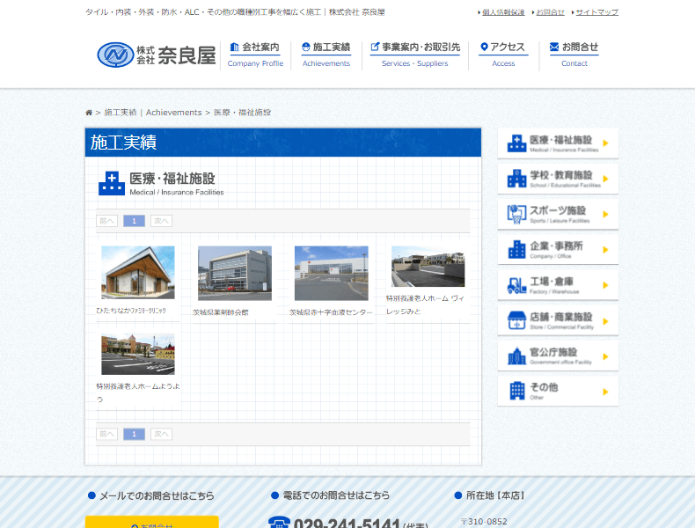Image resolution: width=695 pixels, height=528 pixels.
Task: Open 官公庁施設 sidebar category
Action: (x=558, y=356)
